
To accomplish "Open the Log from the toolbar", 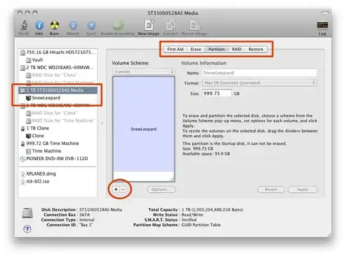I will pos(322,25).
